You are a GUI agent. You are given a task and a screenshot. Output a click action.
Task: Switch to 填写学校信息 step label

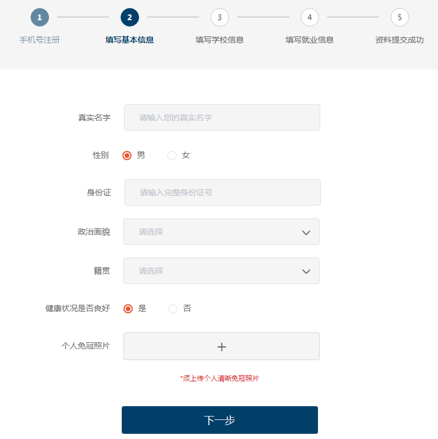click(220, 40)
